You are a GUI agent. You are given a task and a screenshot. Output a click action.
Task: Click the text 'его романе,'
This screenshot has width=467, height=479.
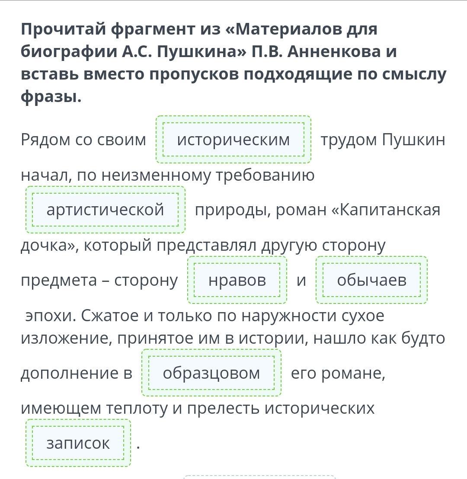[x=338, y=374]
